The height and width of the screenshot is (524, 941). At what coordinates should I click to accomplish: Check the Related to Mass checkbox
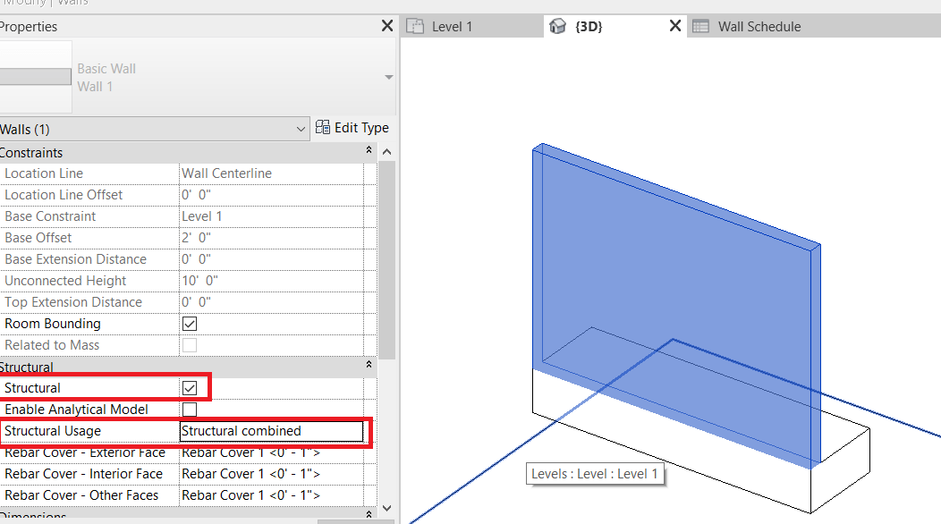click(x=189, y=344)
